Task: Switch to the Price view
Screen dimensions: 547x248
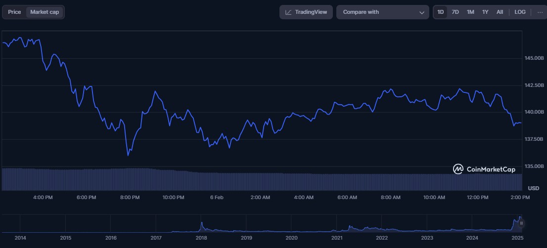Action: pos(15,12)
